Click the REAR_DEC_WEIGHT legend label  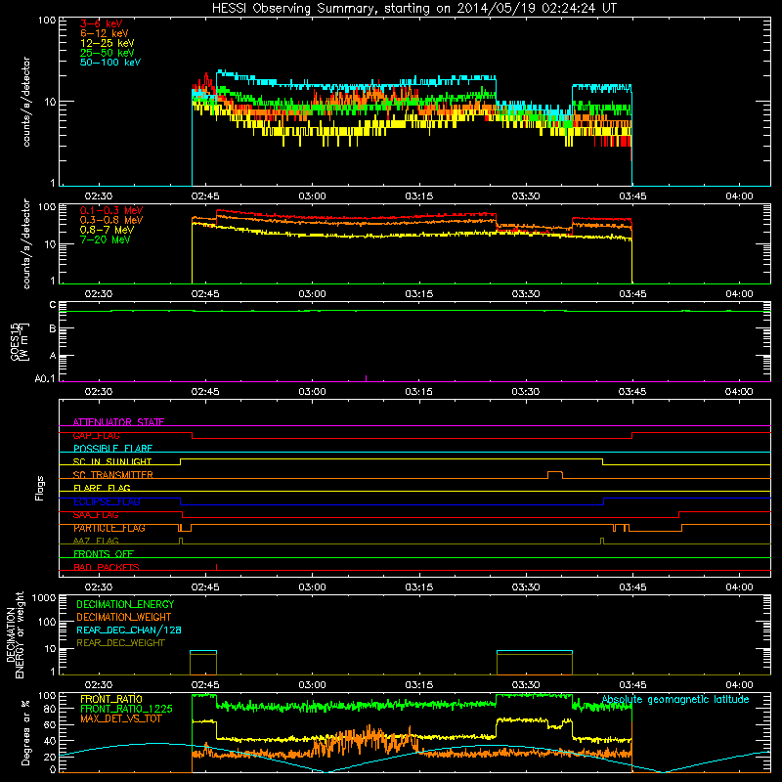coord(120,643)
